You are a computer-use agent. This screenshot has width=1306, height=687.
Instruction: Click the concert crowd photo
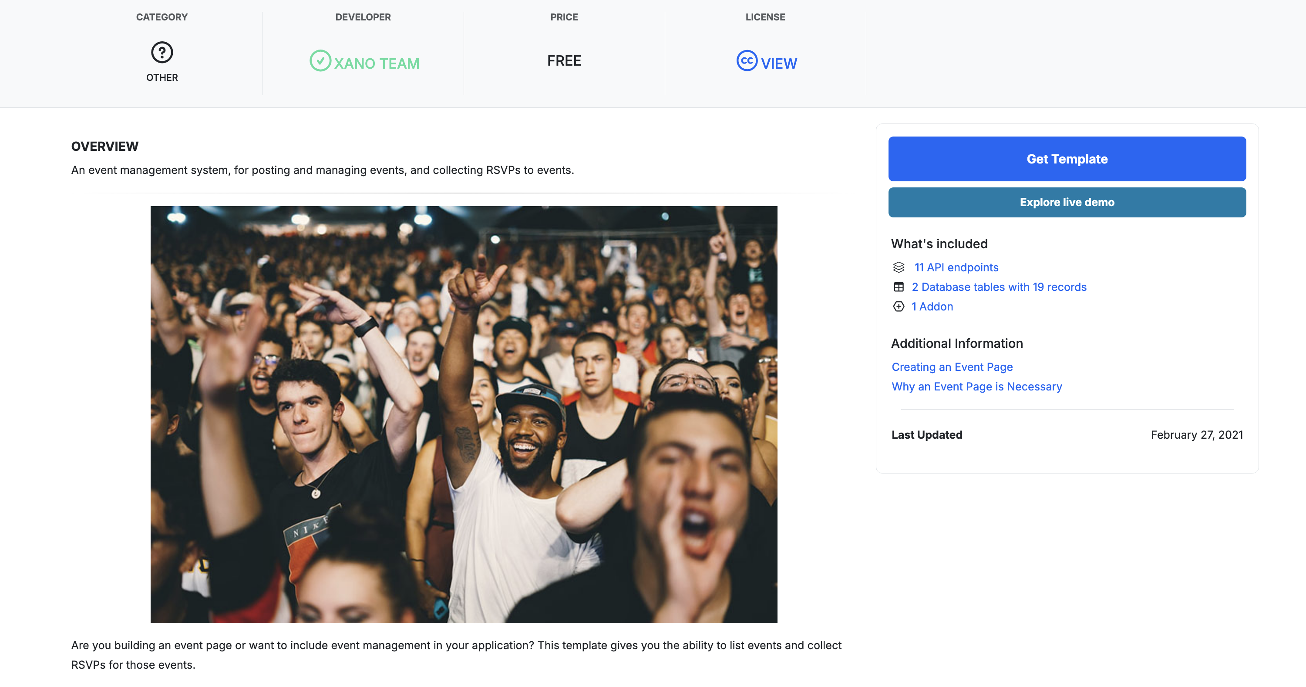pos(464,414)
